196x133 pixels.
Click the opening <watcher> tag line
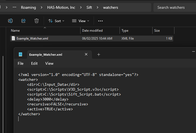(x=28, y=80)
